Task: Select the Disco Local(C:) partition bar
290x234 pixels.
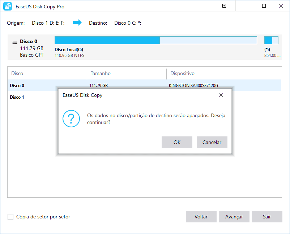Action: 156,40
